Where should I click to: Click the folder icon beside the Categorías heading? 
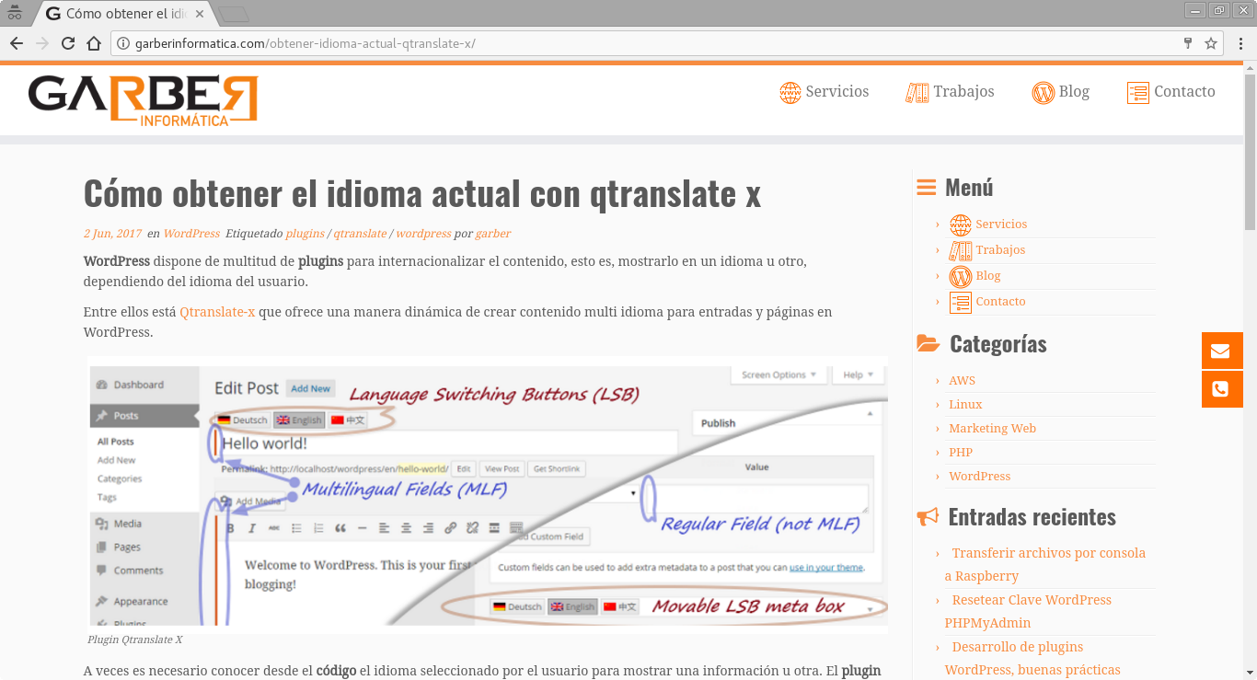coord(928,343)
